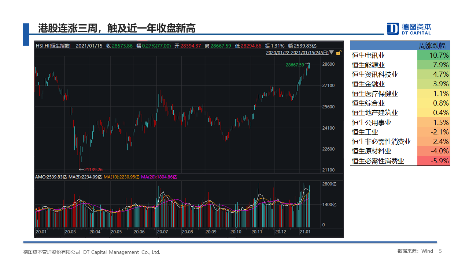This screenshot has height=263, width=469.
Task: Click MA(20):1804.86亿 indicator label
Action: [159, 177]
